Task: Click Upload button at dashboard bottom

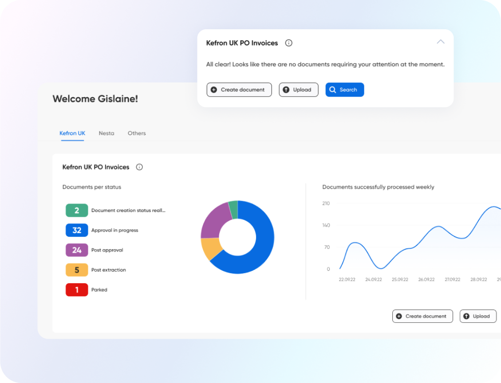Action: pos(478,316)
